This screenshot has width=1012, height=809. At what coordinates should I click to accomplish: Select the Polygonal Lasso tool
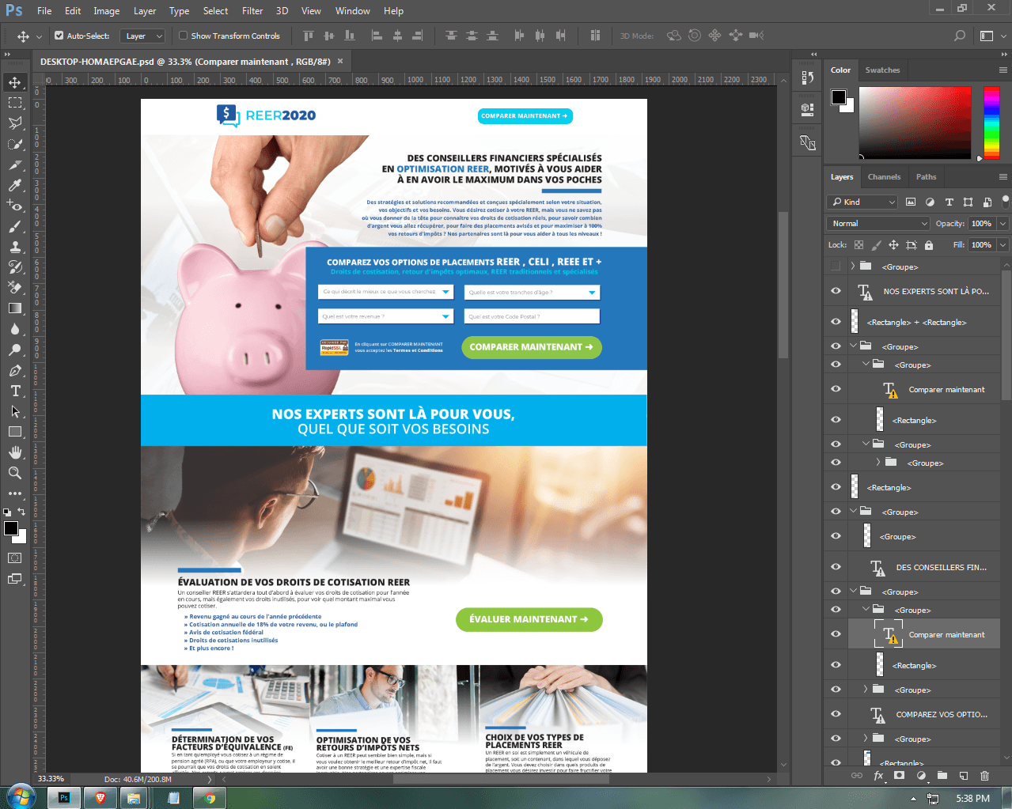(15, 123)
